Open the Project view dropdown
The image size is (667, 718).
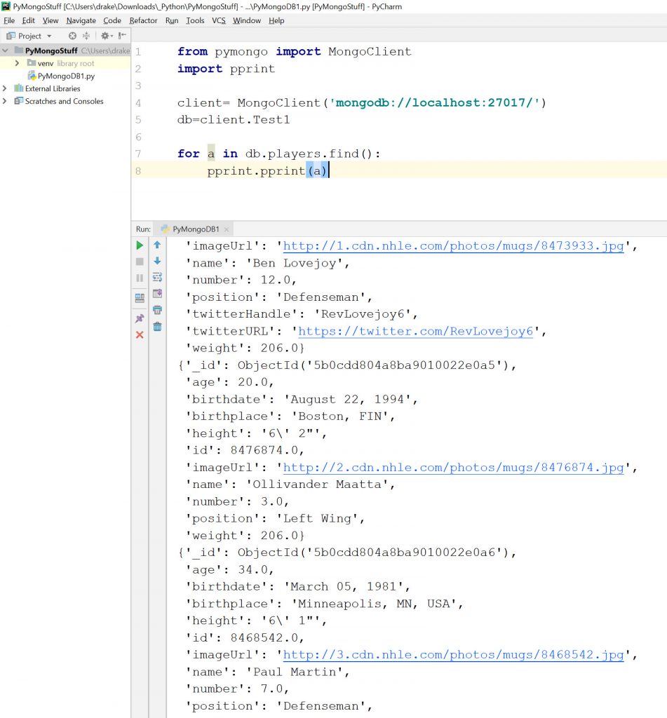tap(49, 36)
